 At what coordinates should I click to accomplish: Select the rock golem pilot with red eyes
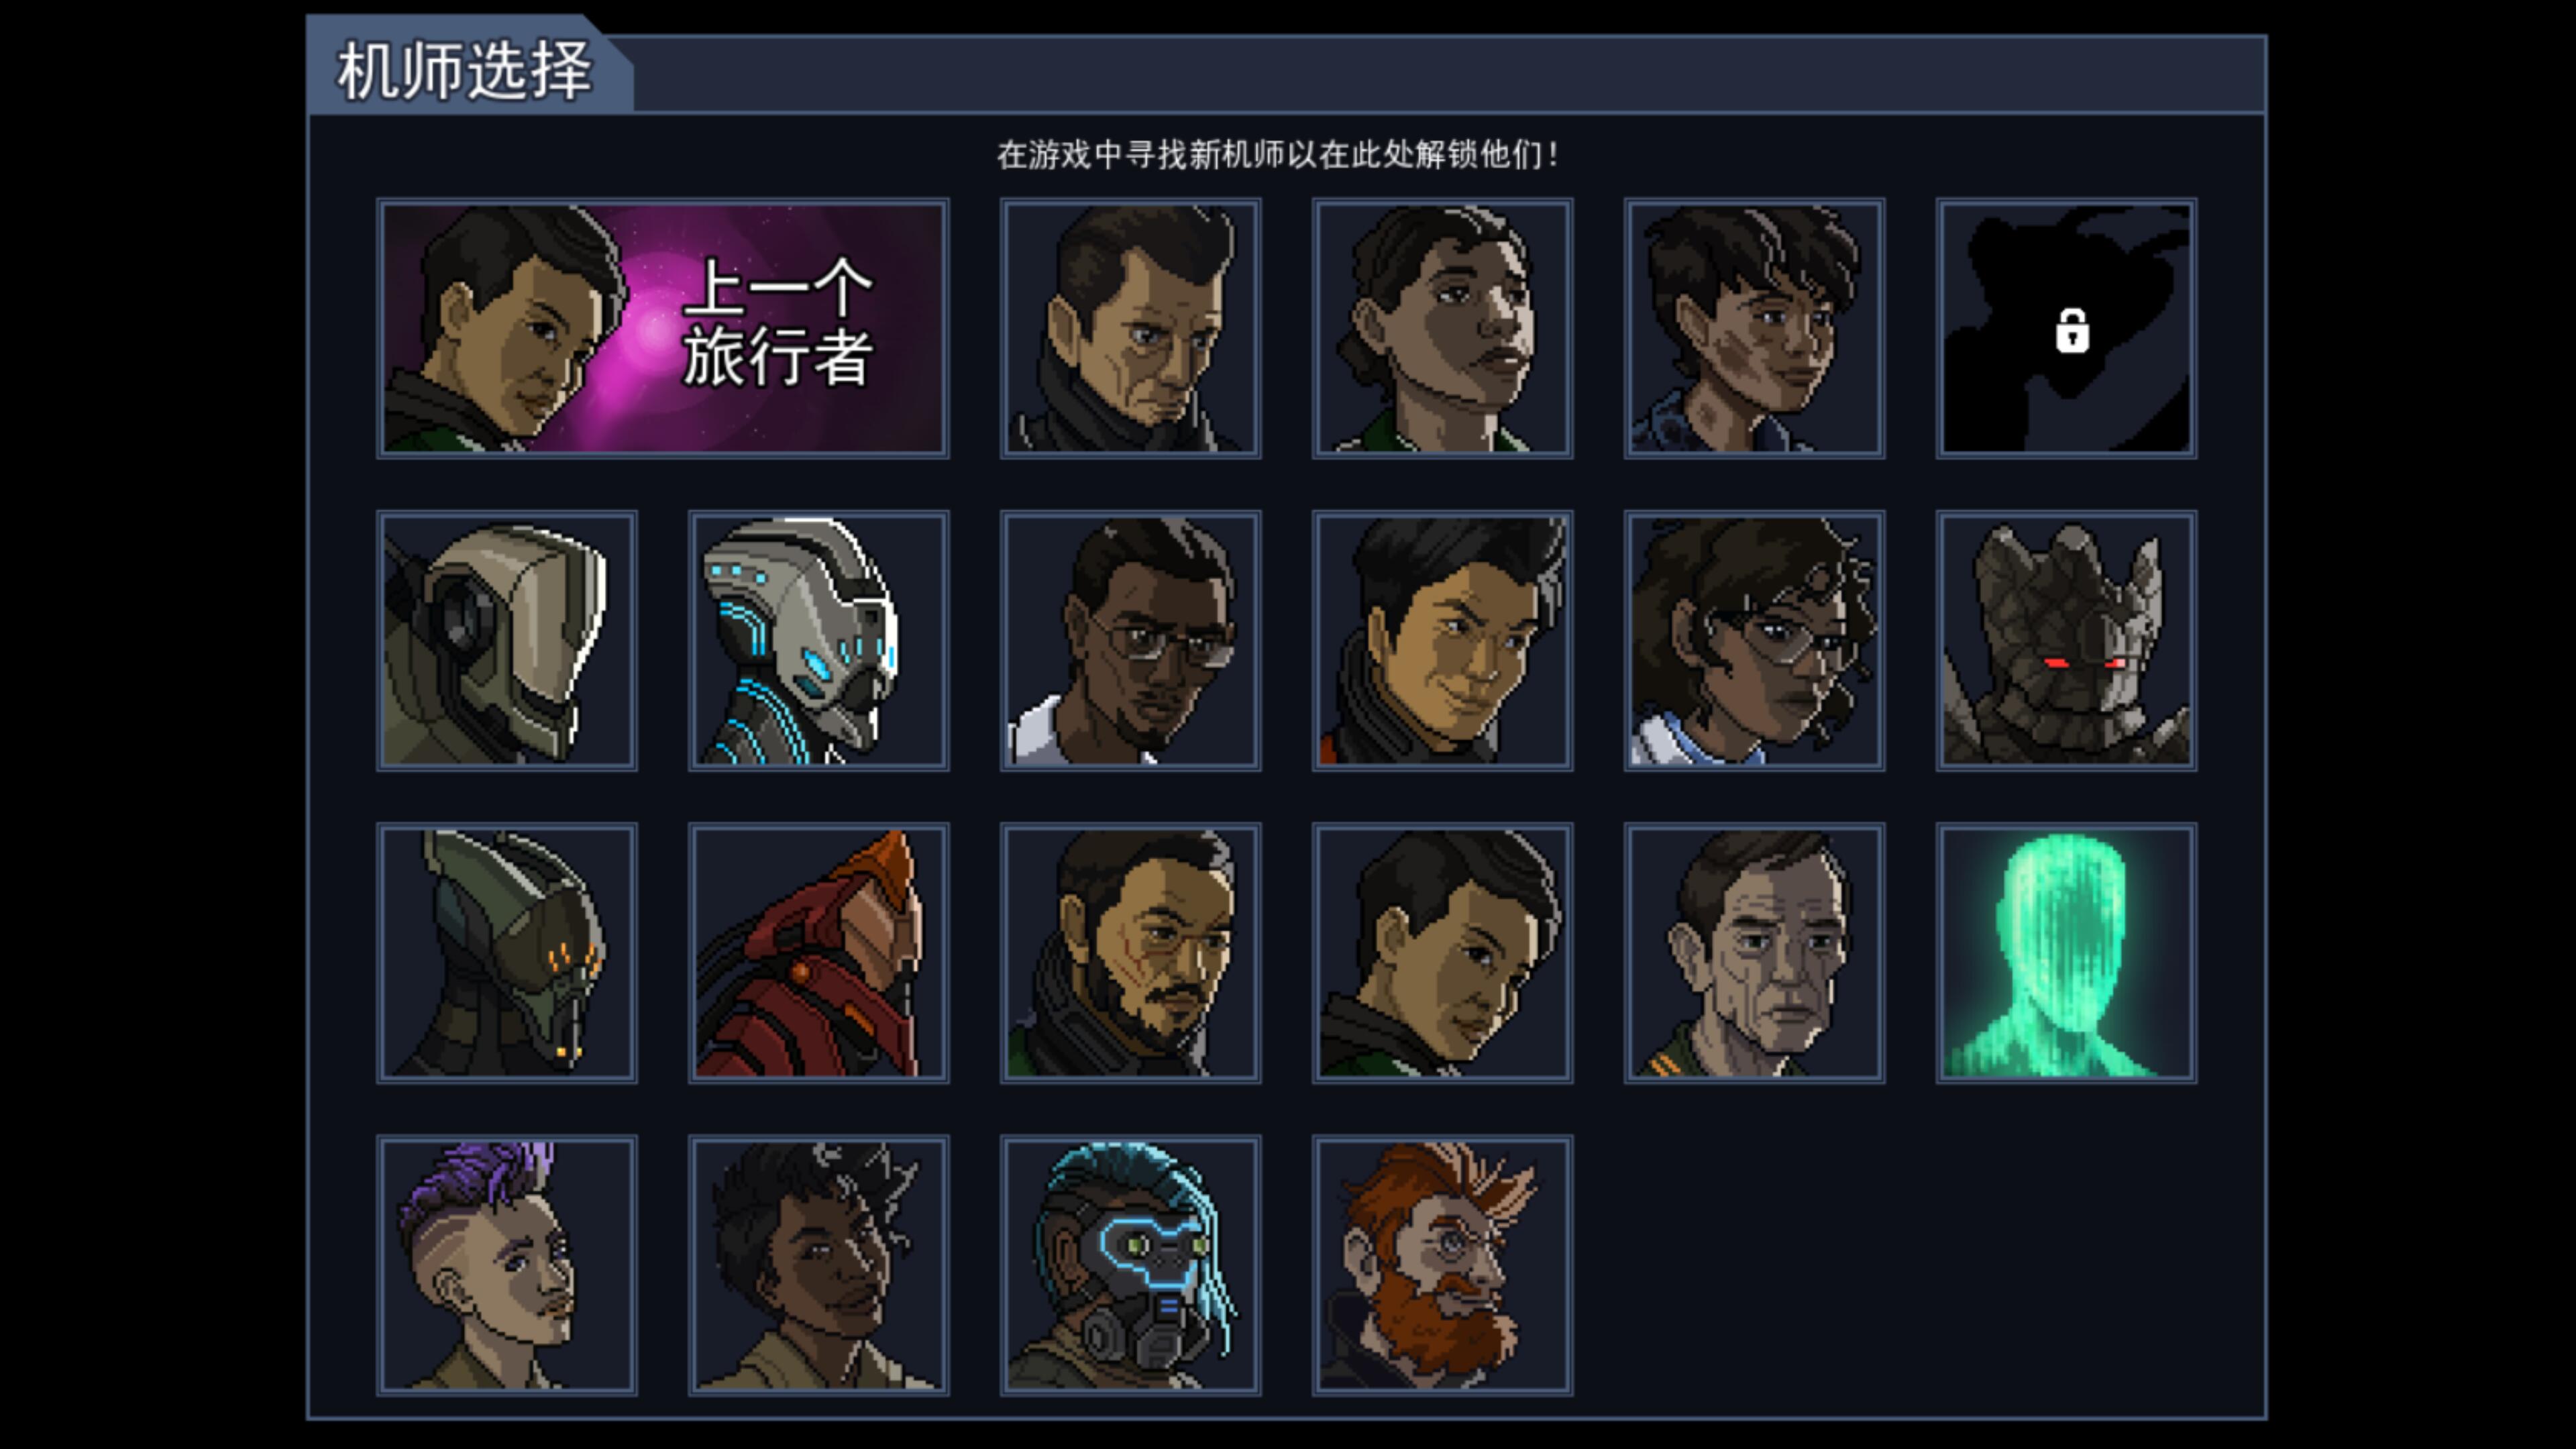click(2066, 641)
